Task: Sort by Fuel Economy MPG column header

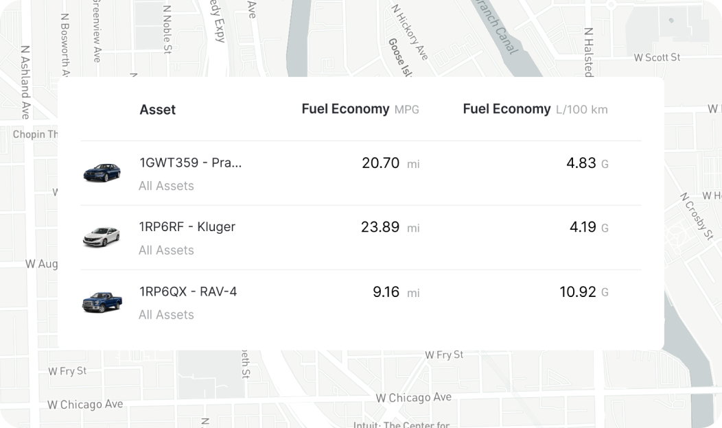Action: 360,109
